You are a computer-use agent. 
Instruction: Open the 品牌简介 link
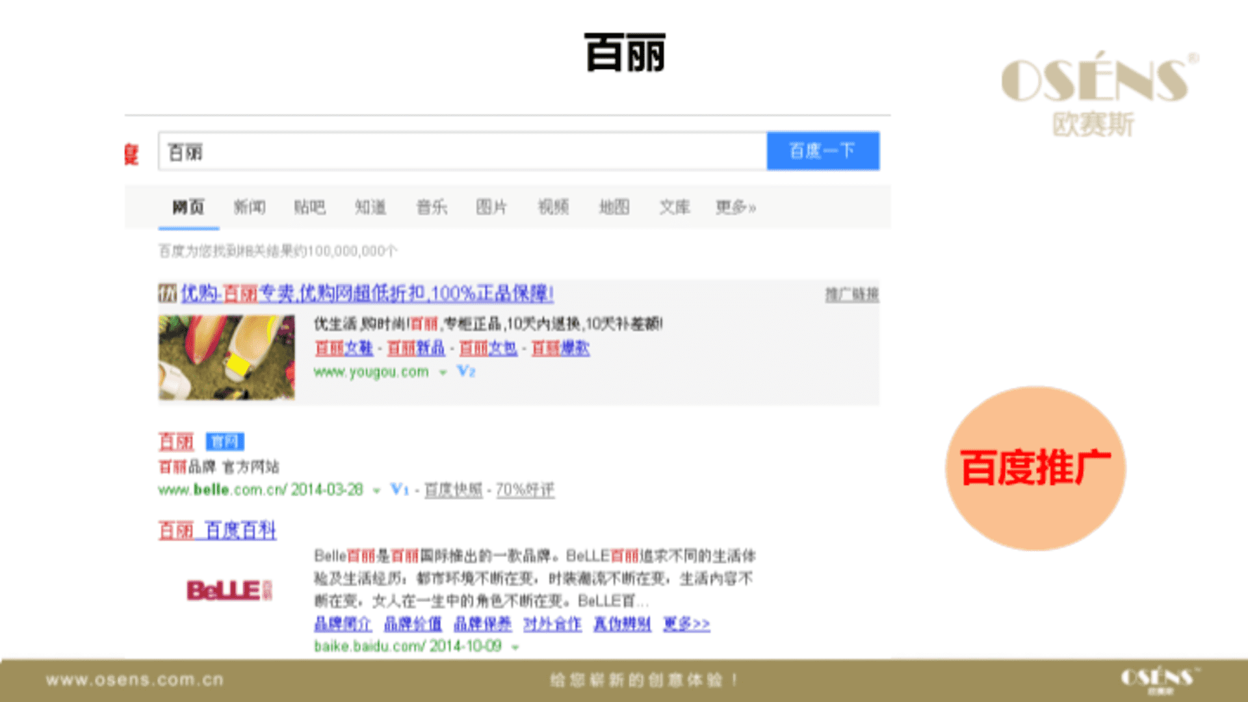(x=343, y=624)
